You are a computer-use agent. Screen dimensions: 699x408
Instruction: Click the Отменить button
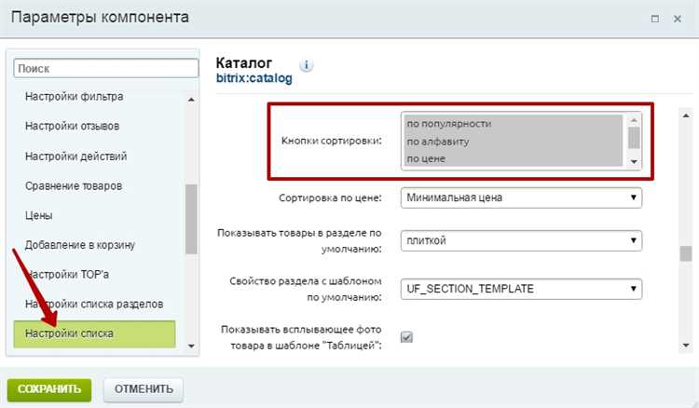(144, 389)
